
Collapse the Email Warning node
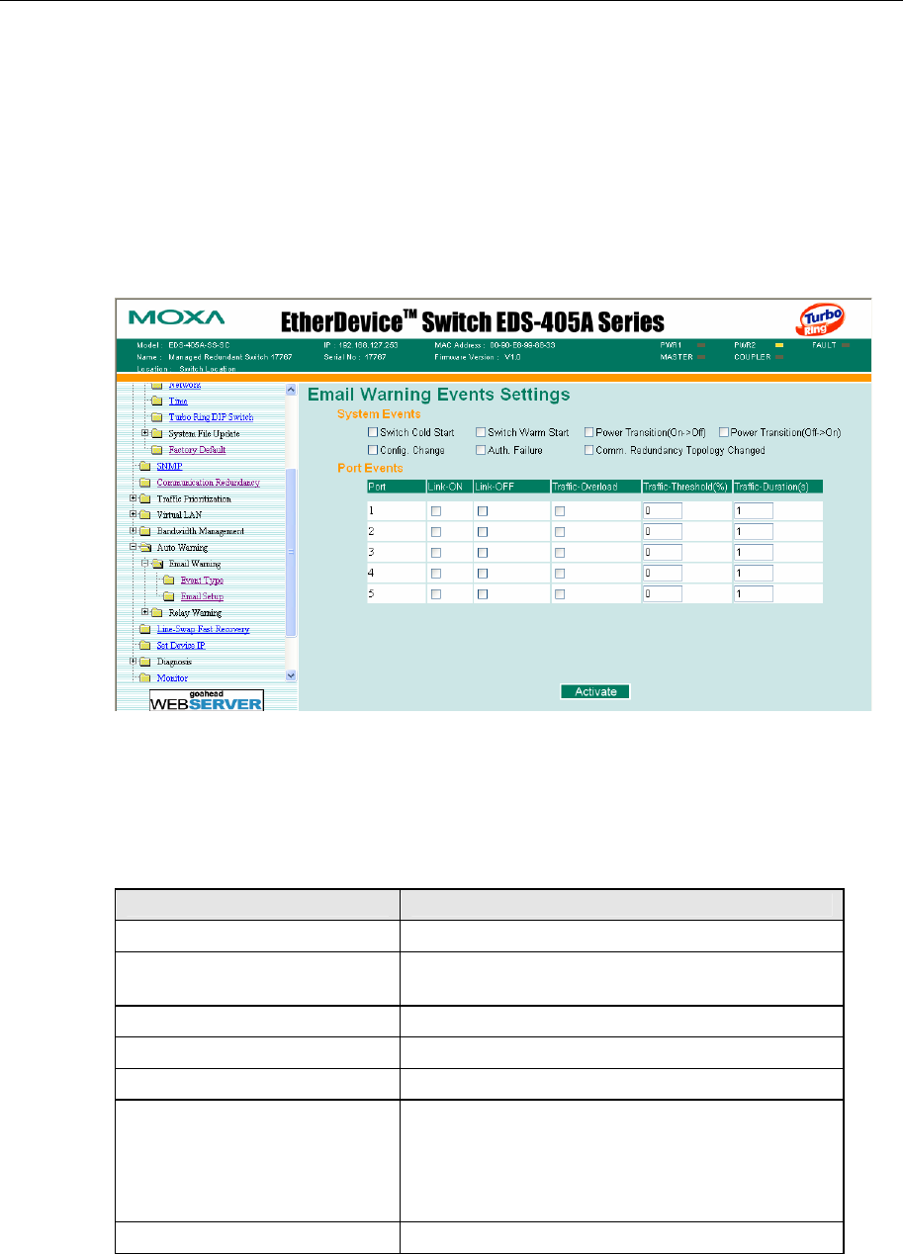145,564
